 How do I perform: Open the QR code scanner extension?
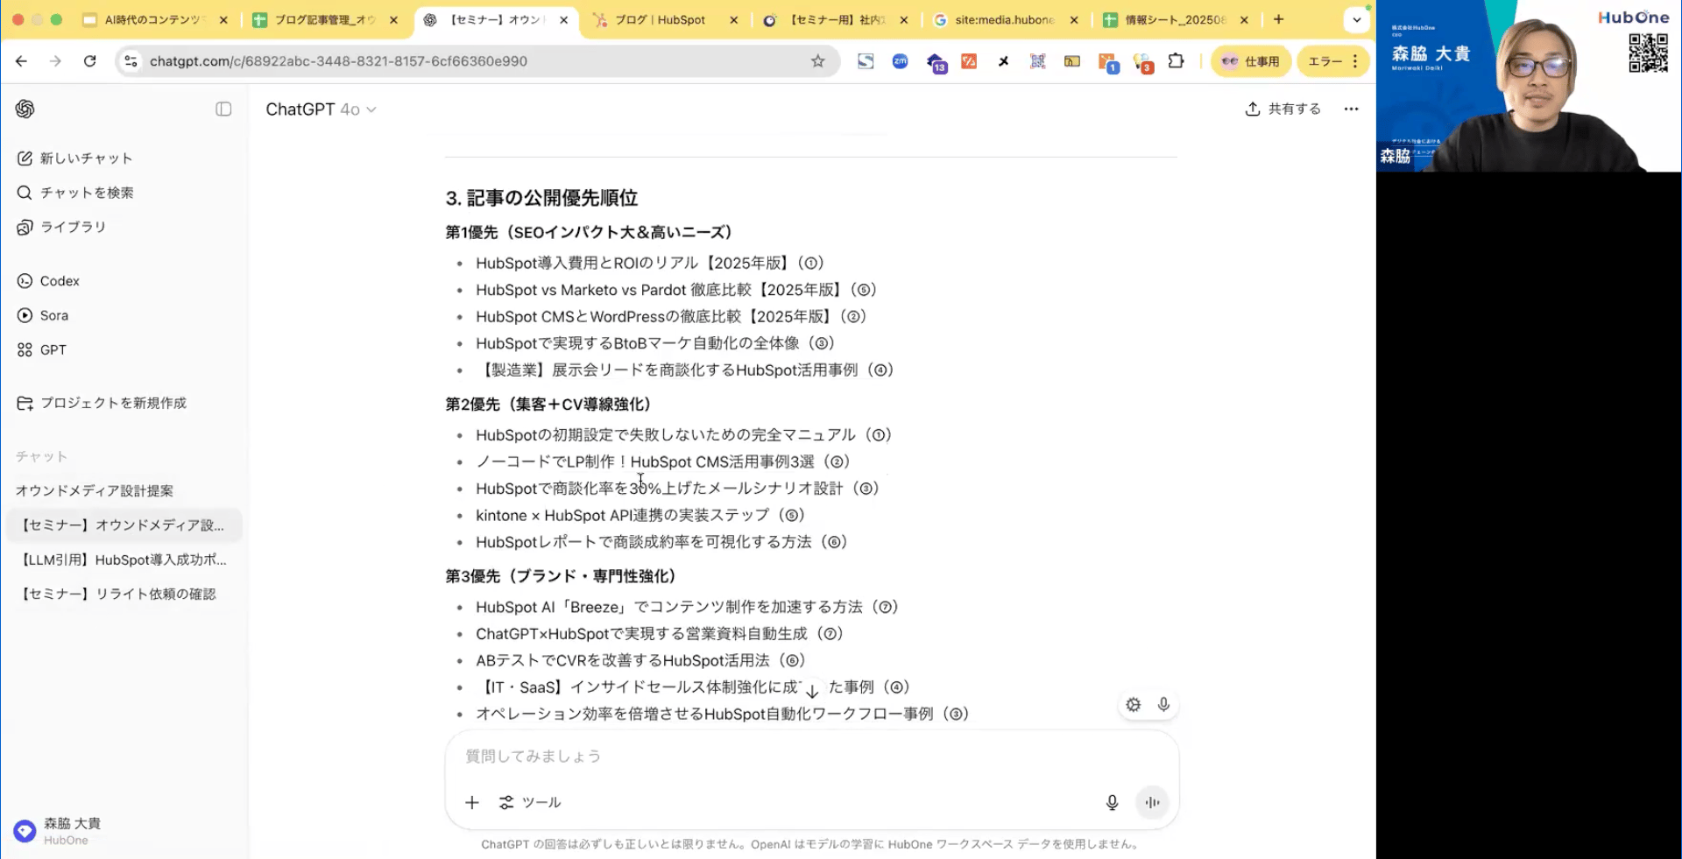pos(1038,61)
